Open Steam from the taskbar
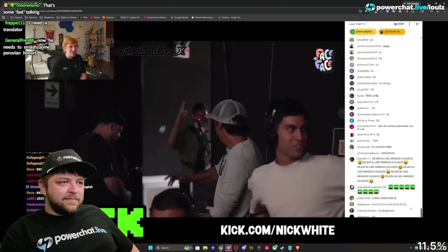 click(x=282, y=248)
